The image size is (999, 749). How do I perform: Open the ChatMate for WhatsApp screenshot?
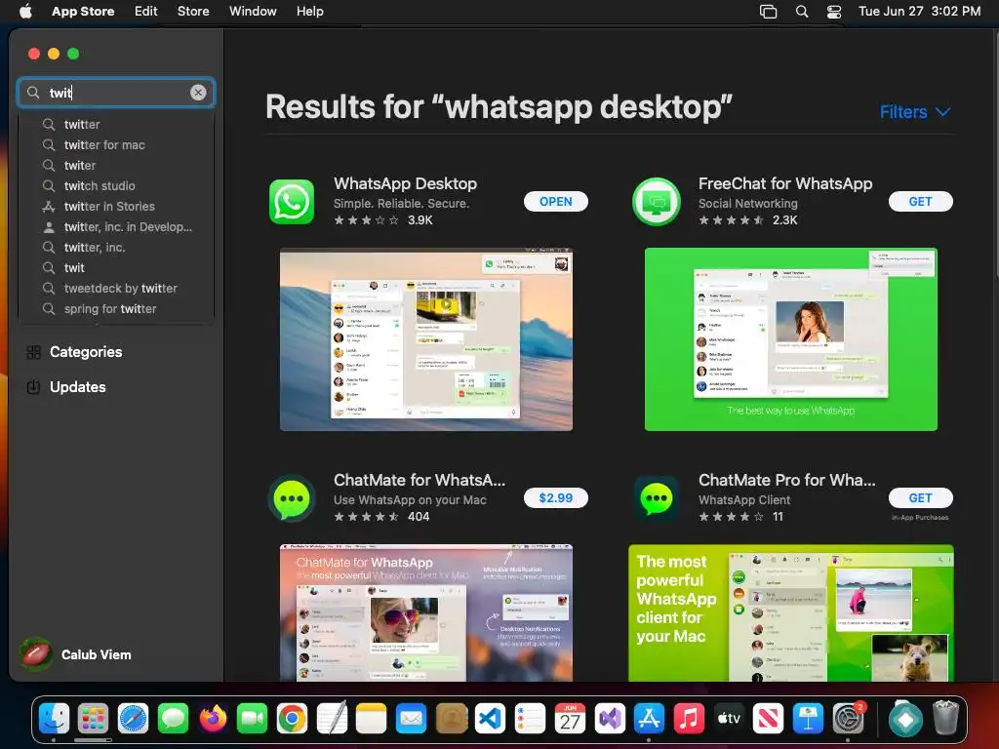(425, 612)
